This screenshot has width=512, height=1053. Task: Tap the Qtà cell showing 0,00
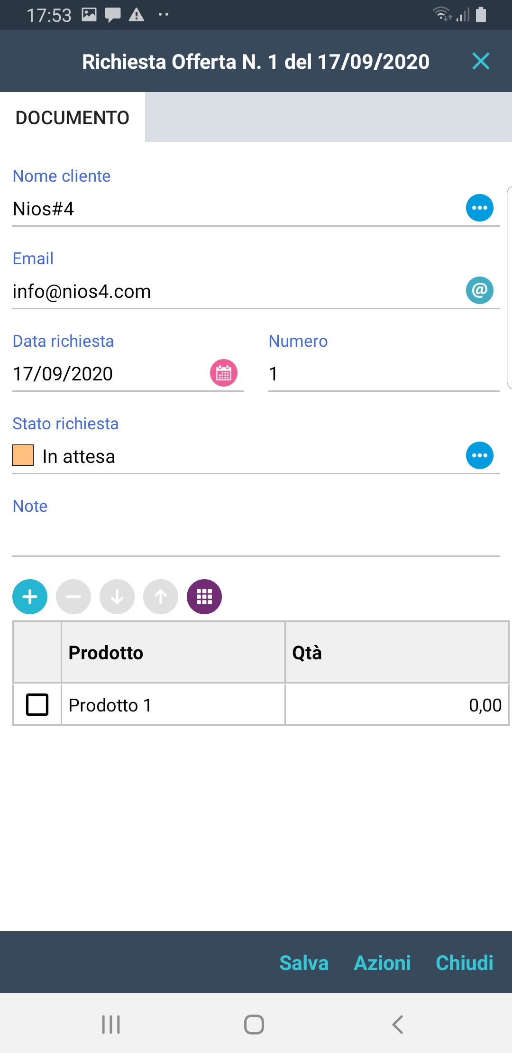tap(396, 705)
